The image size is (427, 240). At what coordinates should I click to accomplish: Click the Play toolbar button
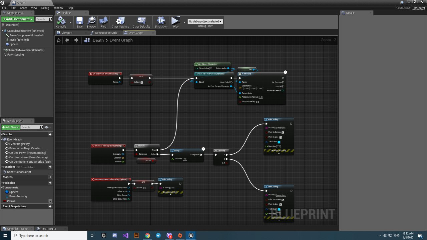pyautogui.click(x=175, y=22)
